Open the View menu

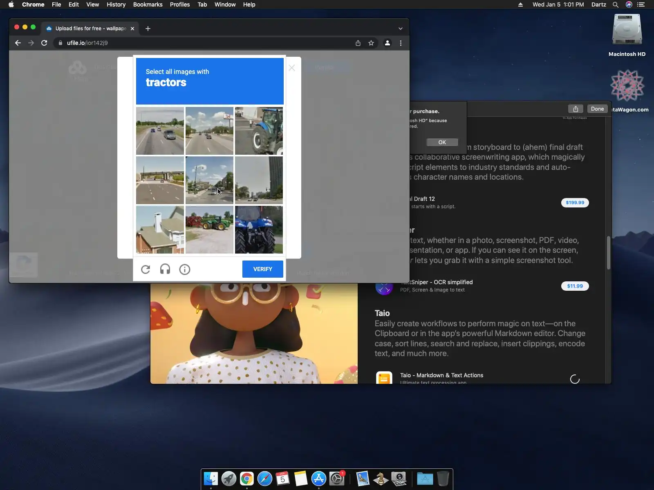click(x=92, y=4)
